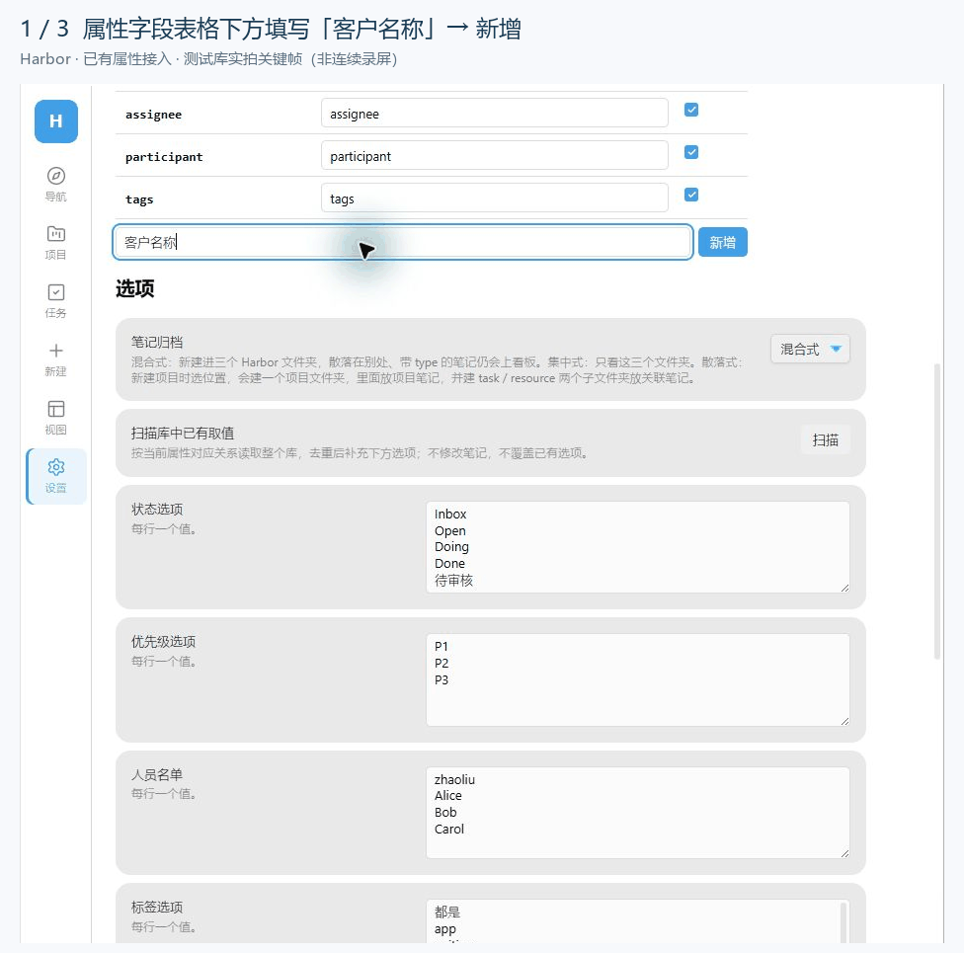The width and height of the screenshot is (964, 953).
Task: Click the 待审核 status line
Action: pyautogui.click(x=453, y=581)
